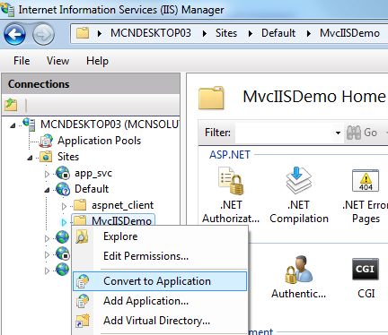The width and height of the screenshot is (388, 335).
Task: Click breadcrumb arrow after Sites
Action: click(x=251, y=33)
